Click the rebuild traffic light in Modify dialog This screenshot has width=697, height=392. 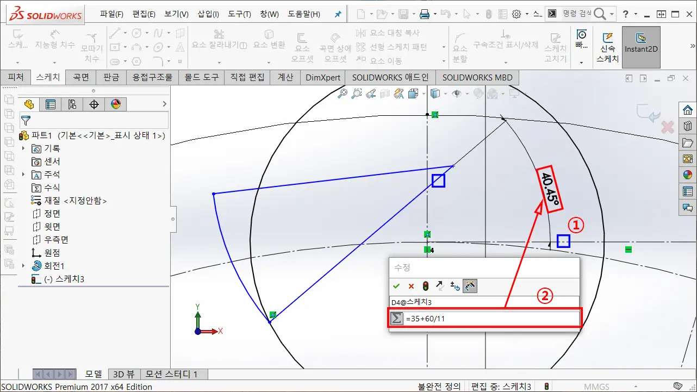pyautogui.click(x=426, y=286)
